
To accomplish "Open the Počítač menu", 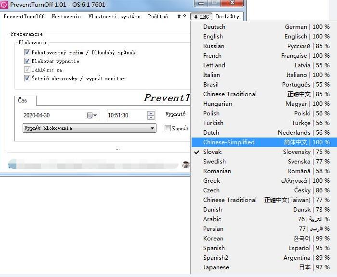I will coord(158,16).
